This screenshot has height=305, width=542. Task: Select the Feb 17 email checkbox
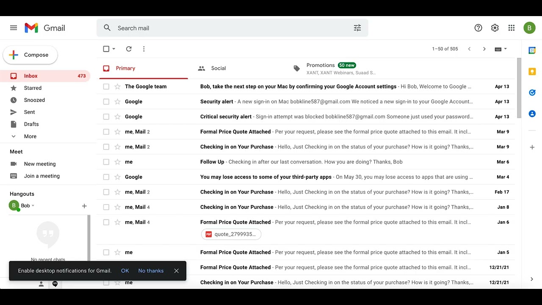click(x=106, y=192)
